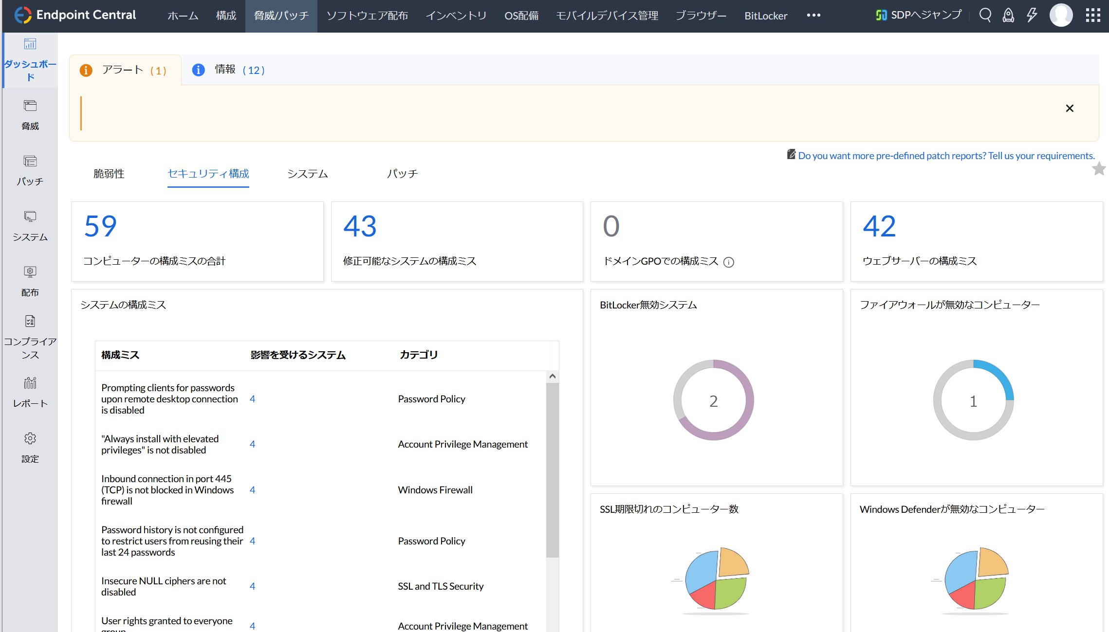This screenshot has width=1109, height=632.
Task: Click scrollbar up arrow in misconfiguration table
Action: 552,376
